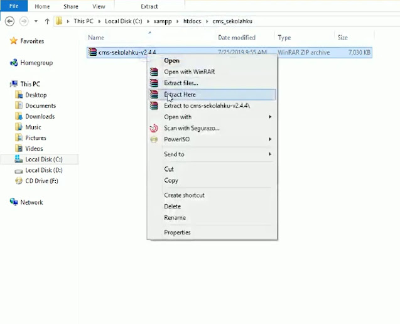Expand breadcrumb arrow before This PC
The image size is (400, 324).
pyautogui.click(x=68, y=21)
